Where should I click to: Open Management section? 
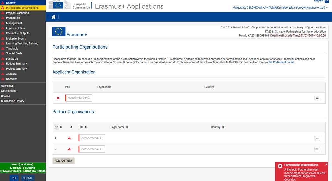point(14,23)
